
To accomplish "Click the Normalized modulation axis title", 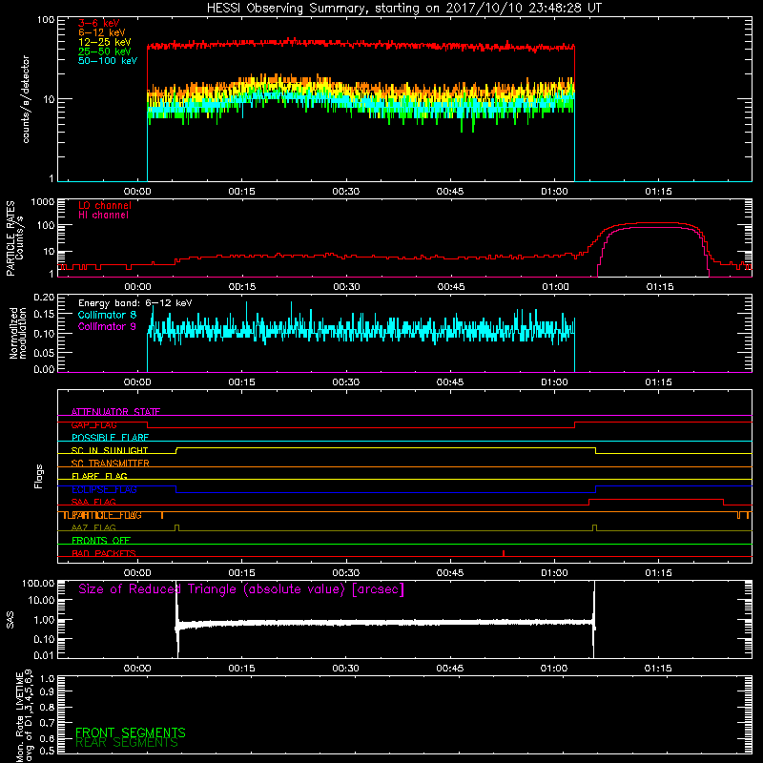I will (17, 333).
